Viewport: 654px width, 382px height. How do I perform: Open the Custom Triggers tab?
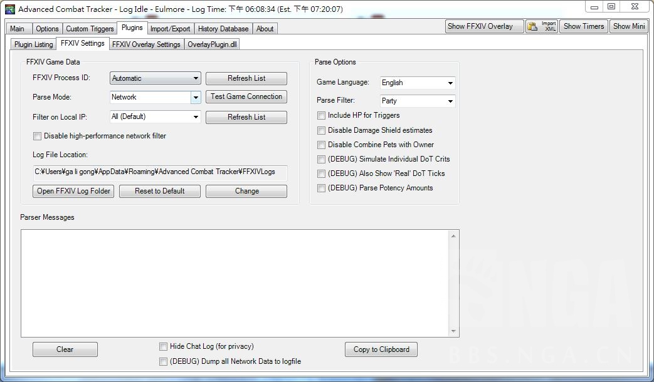(x=90, y=29)
